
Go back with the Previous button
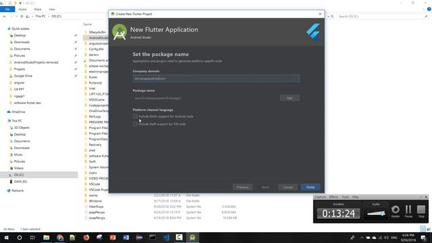point(242,187)
